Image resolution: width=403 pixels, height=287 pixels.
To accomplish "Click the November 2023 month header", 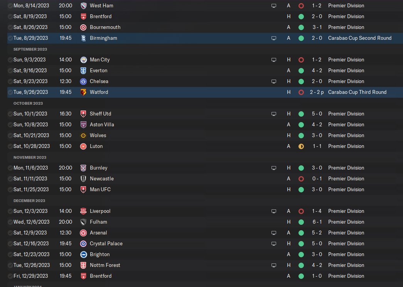I will point(30,157).
